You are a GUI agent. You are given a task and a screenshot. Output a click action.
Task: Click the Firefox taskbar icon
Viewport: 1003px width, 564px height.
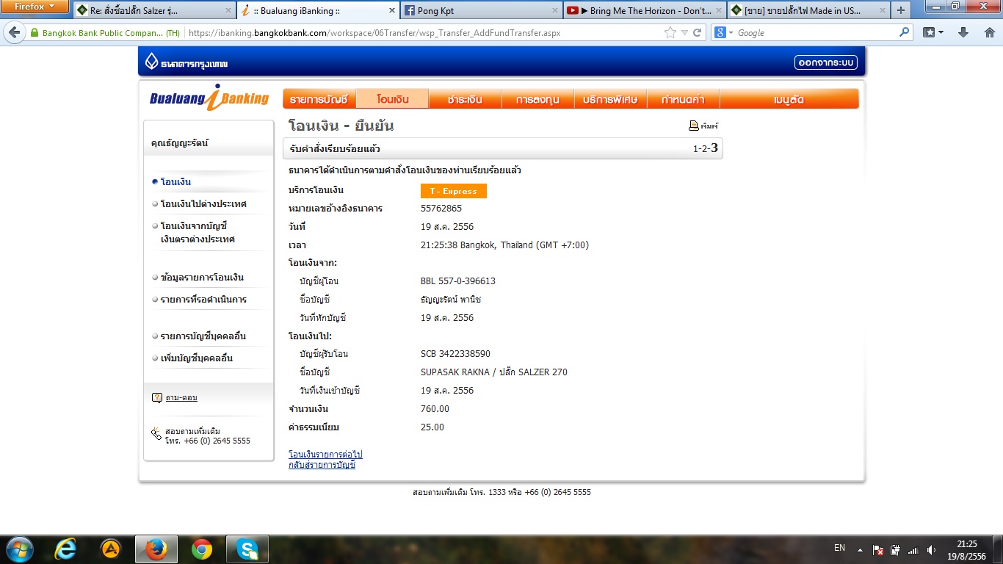click(156, 549)
